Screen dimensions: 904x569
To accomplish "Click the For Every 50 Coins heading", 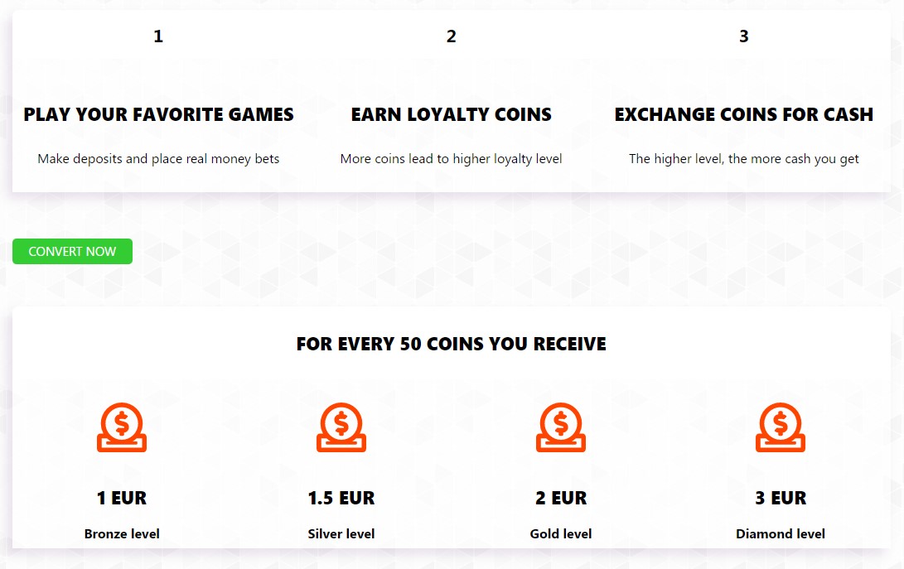I will point(452,344).
